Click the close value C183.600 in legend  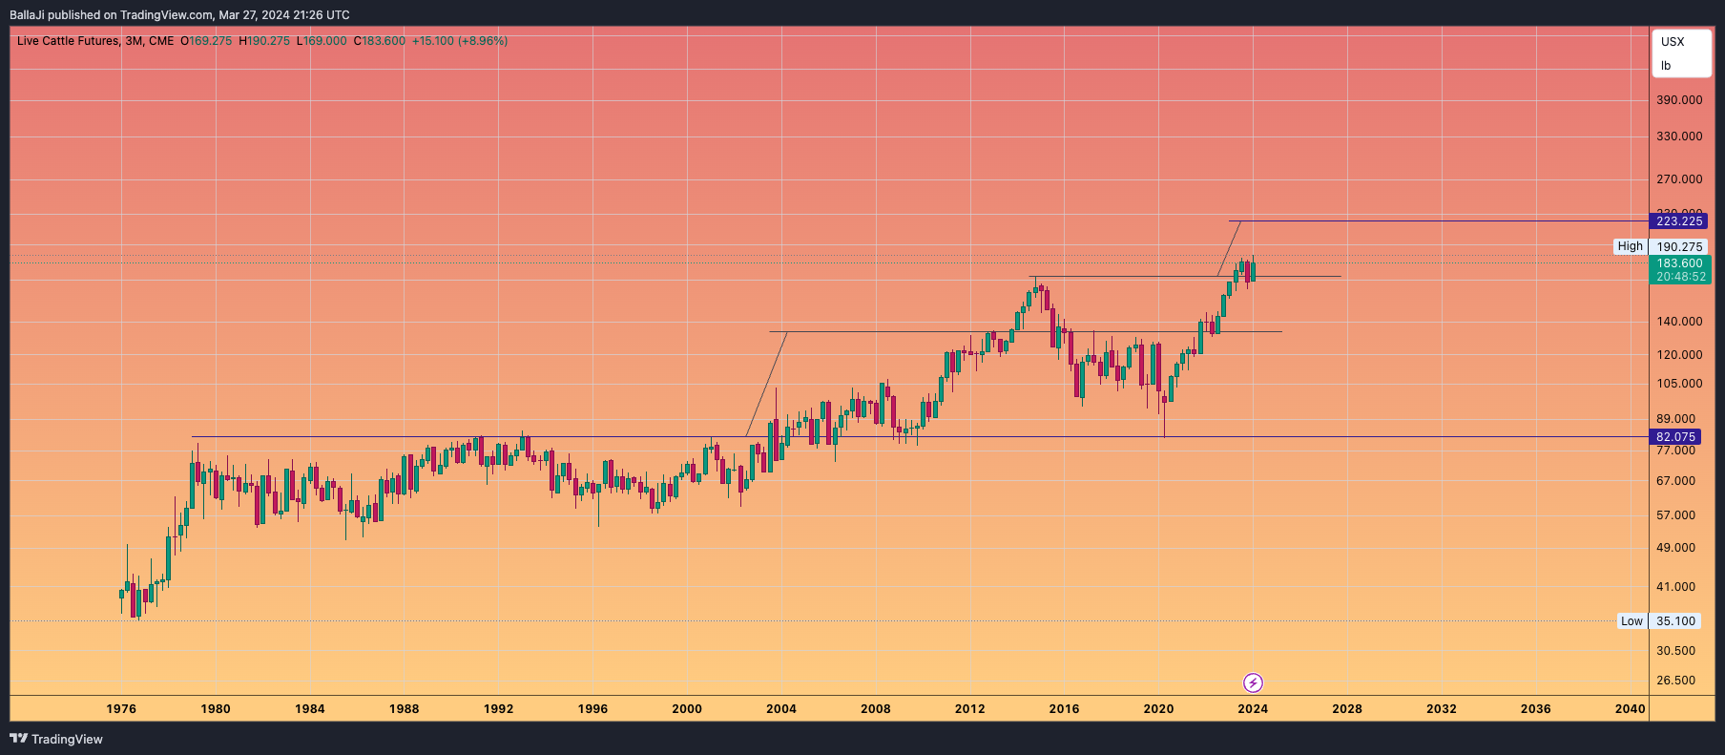pos(380,41)
